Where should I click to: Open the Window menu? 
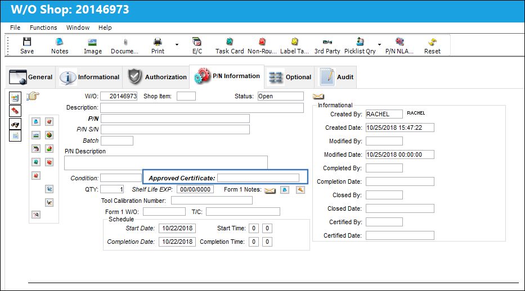point(78,28)
